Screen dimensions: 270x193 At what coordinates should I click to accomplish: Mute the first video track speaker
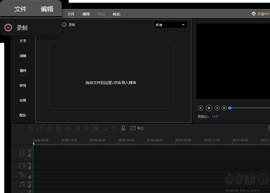(x=29, y=151)
